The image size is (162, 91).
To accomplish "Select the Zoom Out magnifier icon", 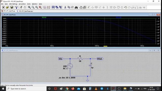I will point(37,7).
